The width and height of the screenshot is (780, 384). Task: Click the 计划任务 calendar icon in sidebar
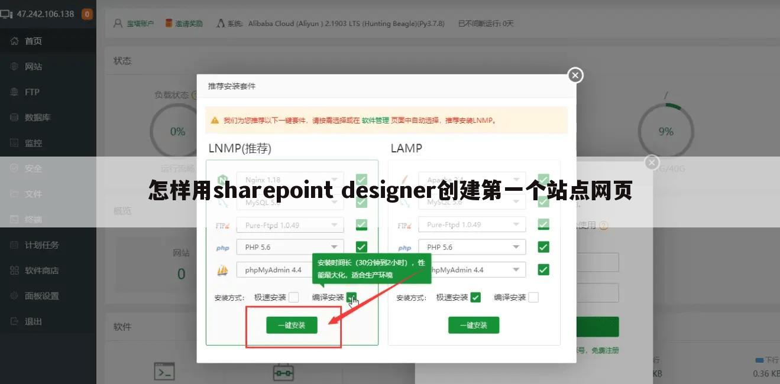tap(14, 245)
